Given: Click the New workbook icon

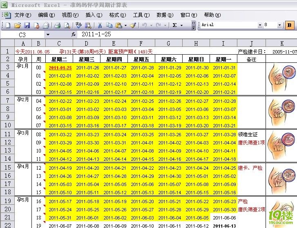Looking at the screenshot, I should pyautogui.click(x=8, y=25).
